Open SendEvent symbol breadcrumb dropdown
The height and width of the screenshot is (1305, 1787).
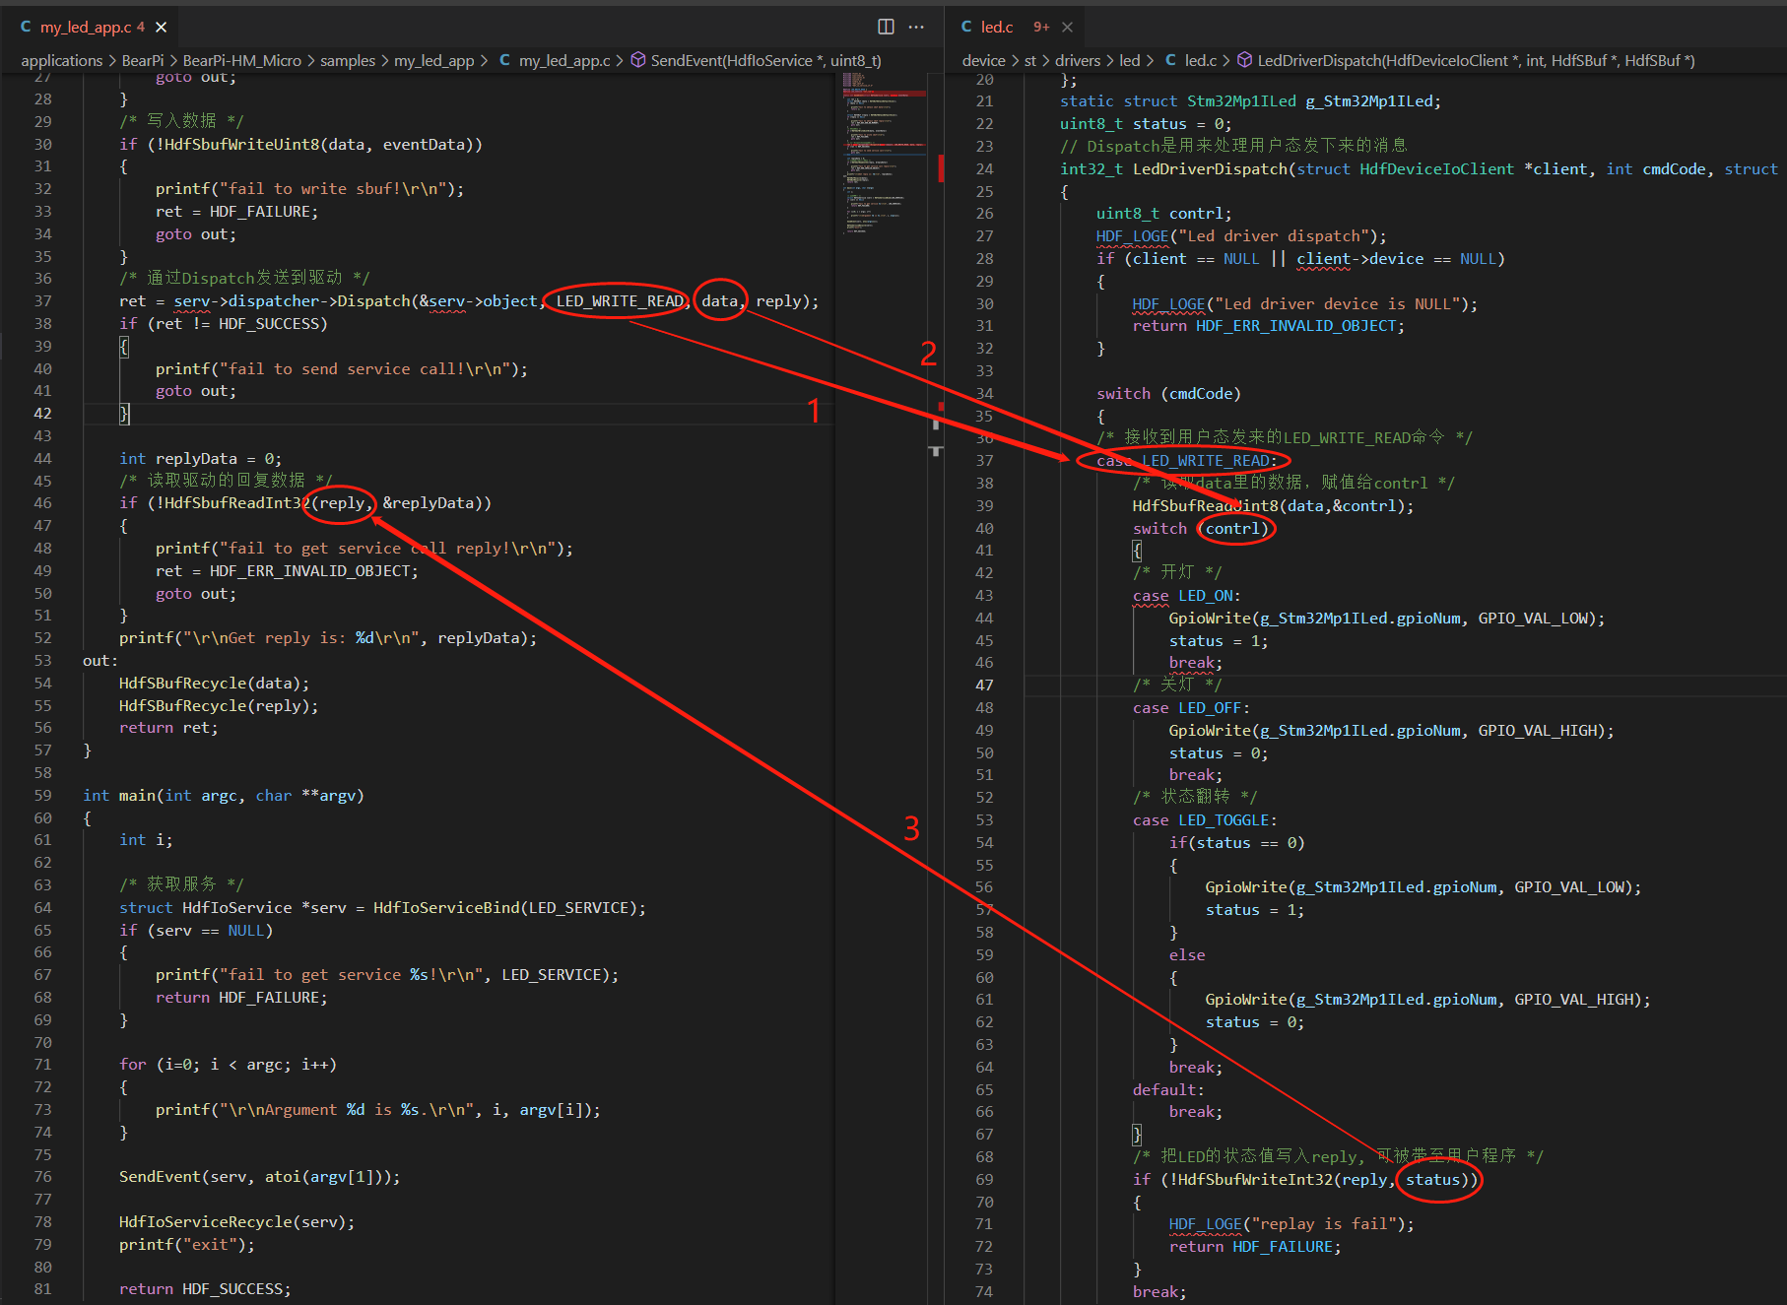(x=765, y=60)
